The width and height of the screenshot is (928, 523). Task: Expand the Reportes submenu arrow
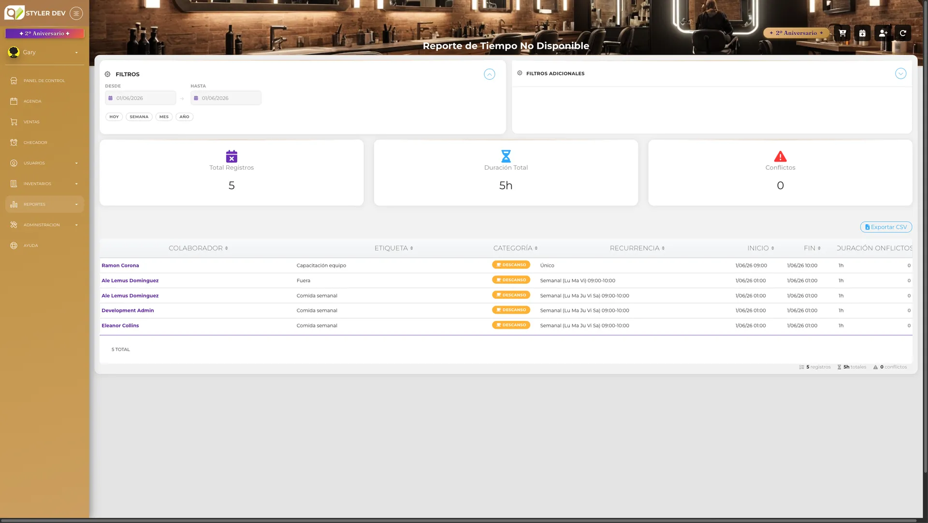(x=76, y=204)
